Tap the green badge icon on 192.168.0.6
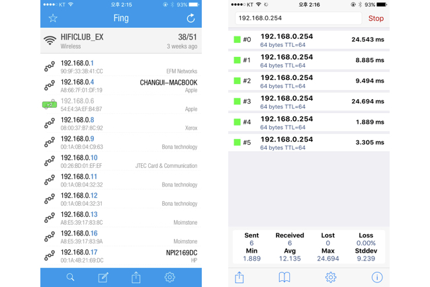Screen dimensions: 430x287 tap(50, 104)
